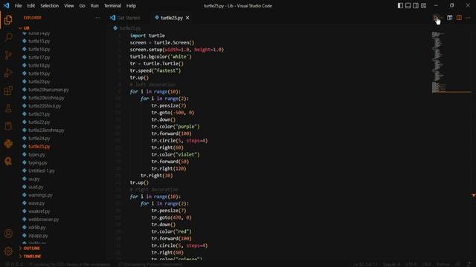Viewport: 476px width, 267px height.
Task: Open the File menu
Action: click(x=18, y=6)
